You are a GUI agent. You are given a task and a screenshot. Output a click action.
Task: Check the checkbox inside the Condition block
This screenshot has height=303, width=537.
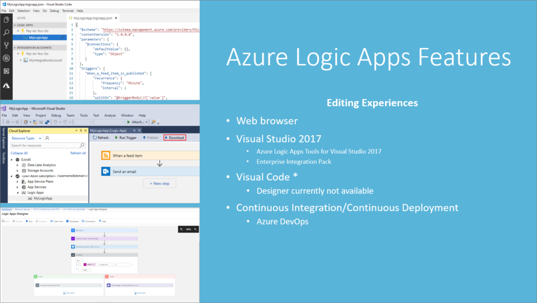click(80, 264)
